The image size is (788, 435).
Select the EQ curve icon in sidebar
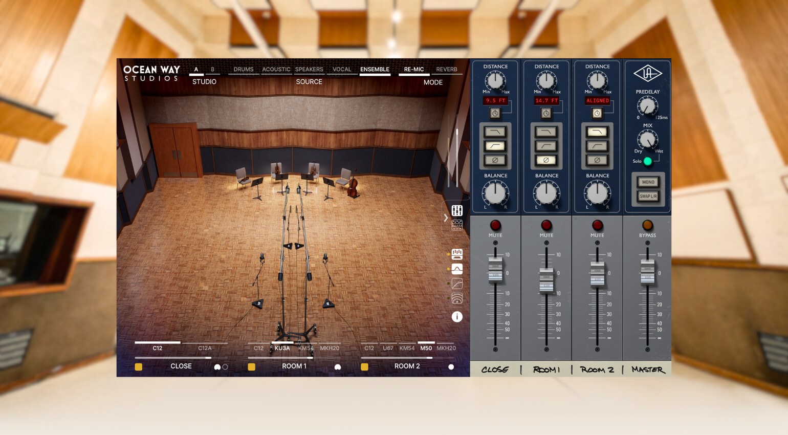click(457, 269)
